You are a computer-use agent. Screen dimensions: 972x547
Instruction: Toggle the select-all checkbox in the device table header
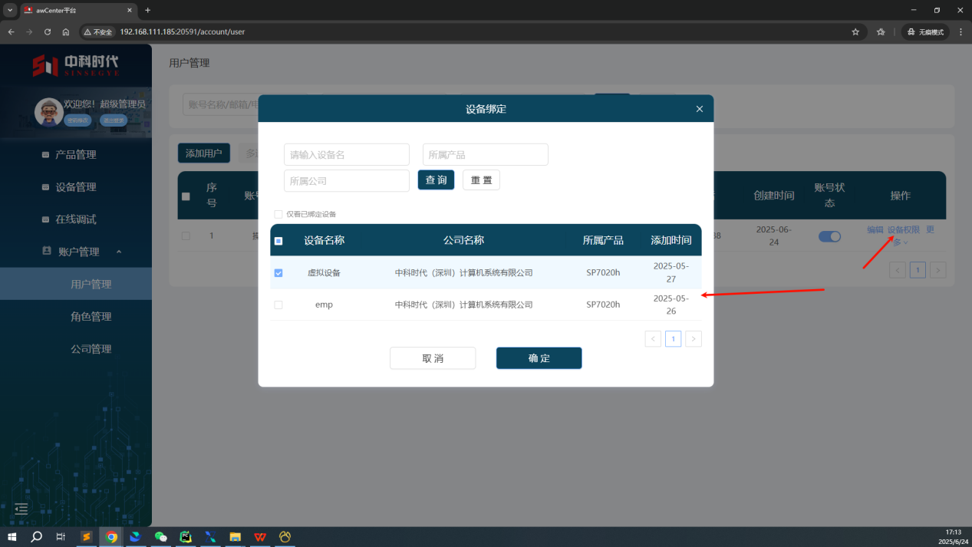[278, 240]
